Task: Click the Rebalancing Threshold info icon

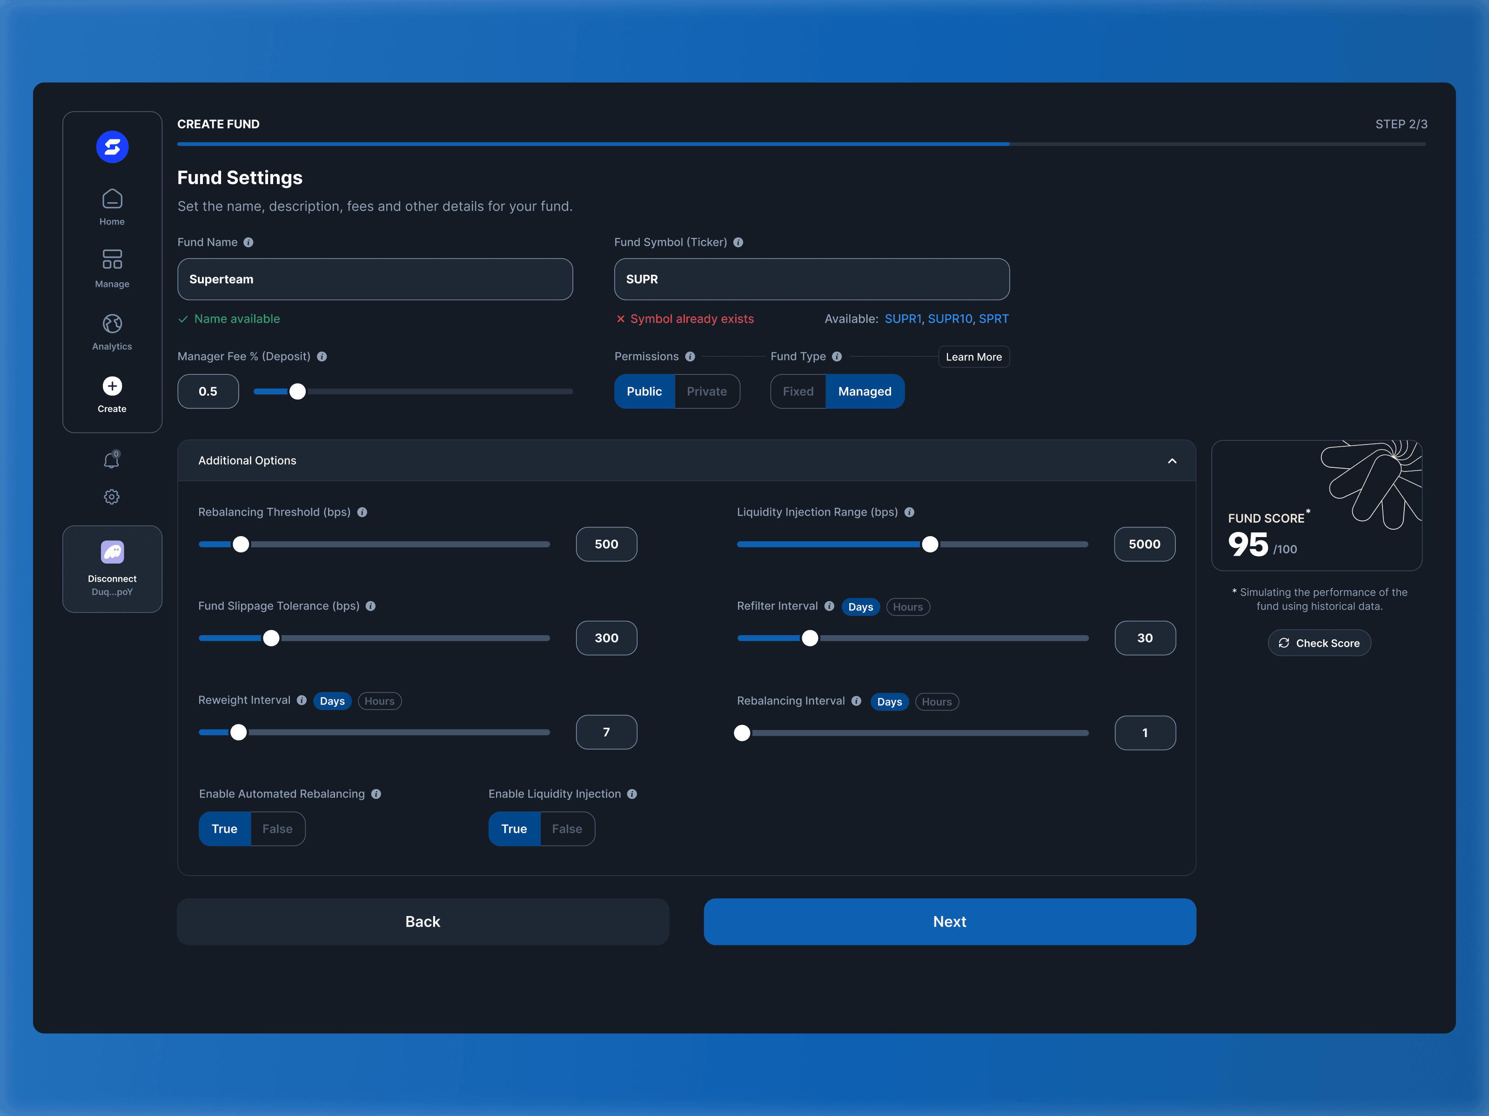Action: point(362,512)
